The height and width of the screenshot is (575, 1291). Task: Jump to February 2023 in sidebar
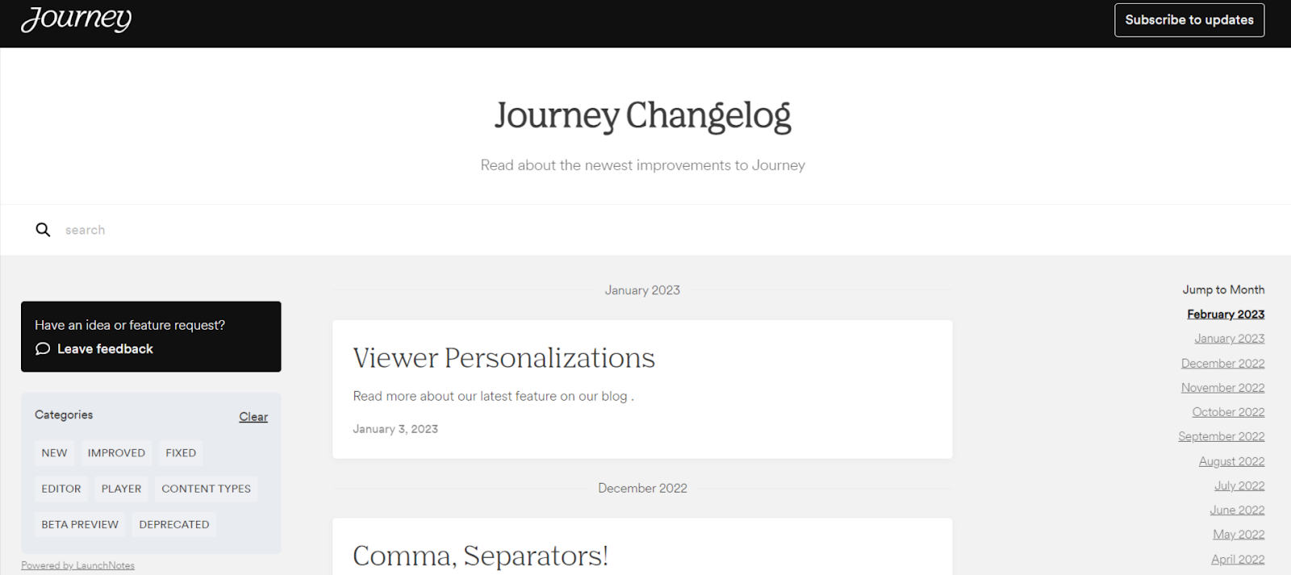tap(1226, 314)
